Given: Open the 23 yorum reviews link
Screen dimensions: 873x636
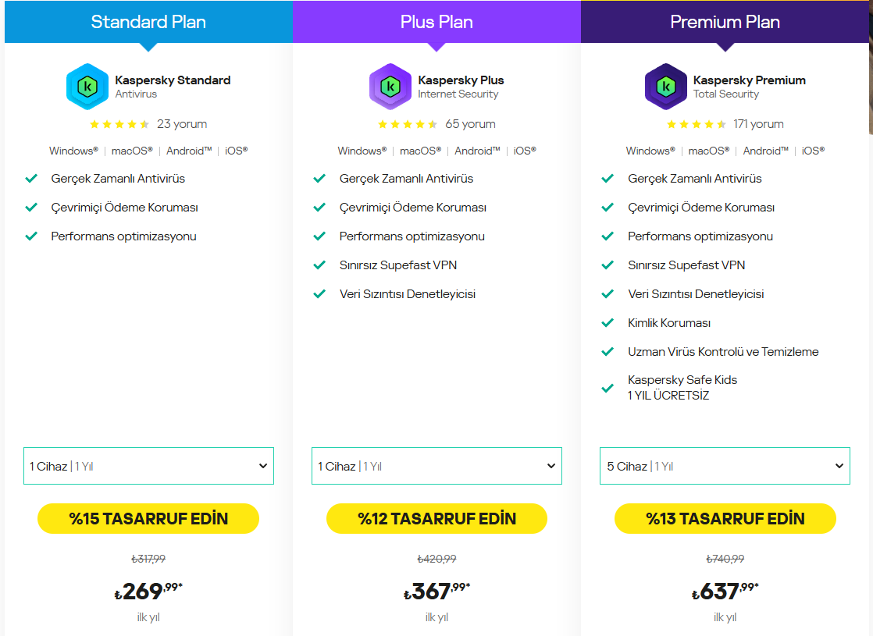Looking at the screenshot, I should tap(182, 124).
